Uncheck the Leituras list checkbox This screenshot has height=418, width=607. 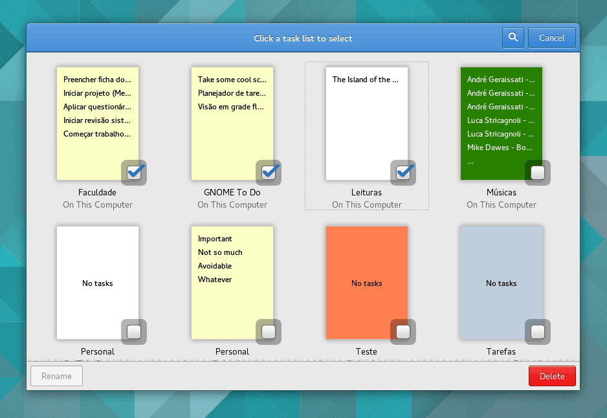click(403, 172)
